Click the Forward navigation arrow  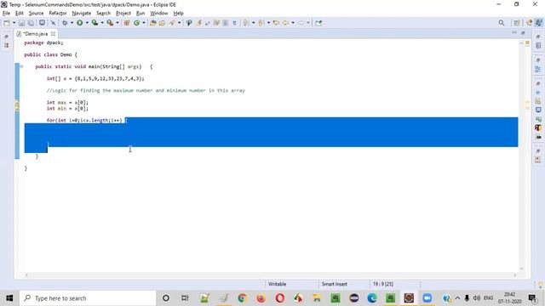tap(301, 23)
